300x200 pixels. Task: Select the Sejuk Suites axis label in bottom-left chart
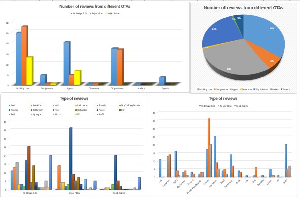tap(119, 193)
